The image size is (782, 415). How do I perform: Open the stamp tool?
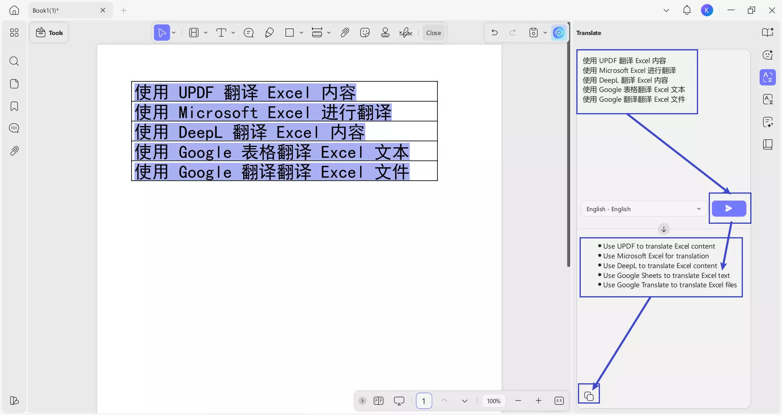pyautogui.click(x=385, y=33)
